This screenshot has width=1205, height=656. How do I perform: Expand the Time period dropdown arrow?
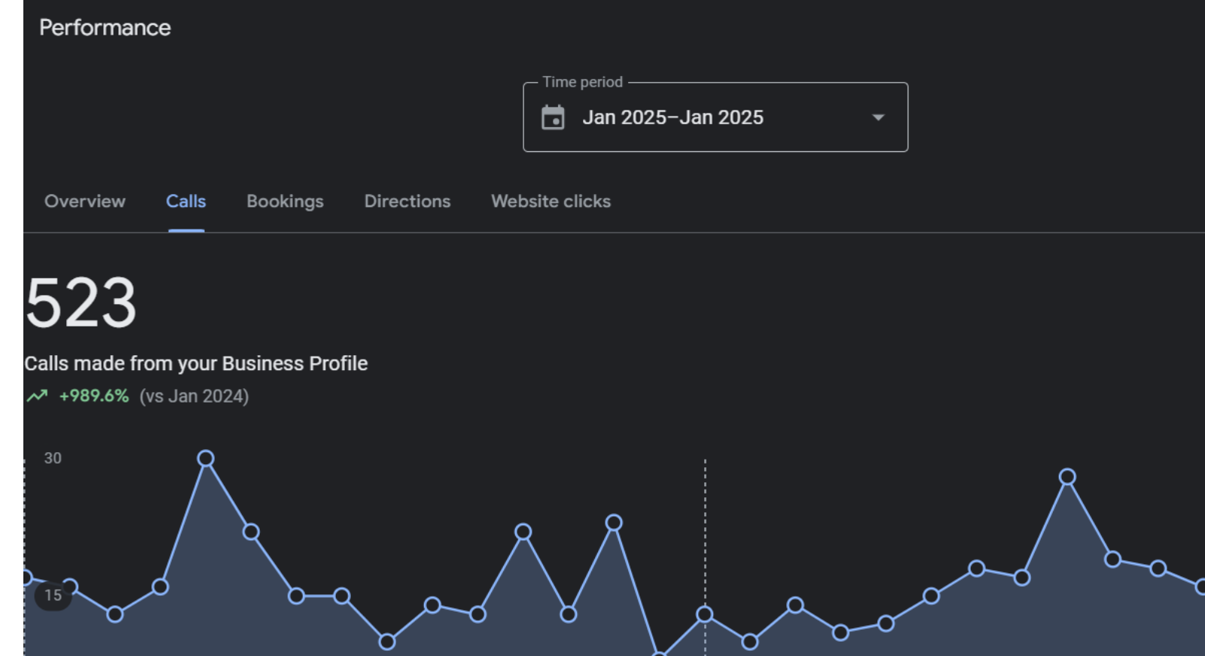click(x=877, y=117)
